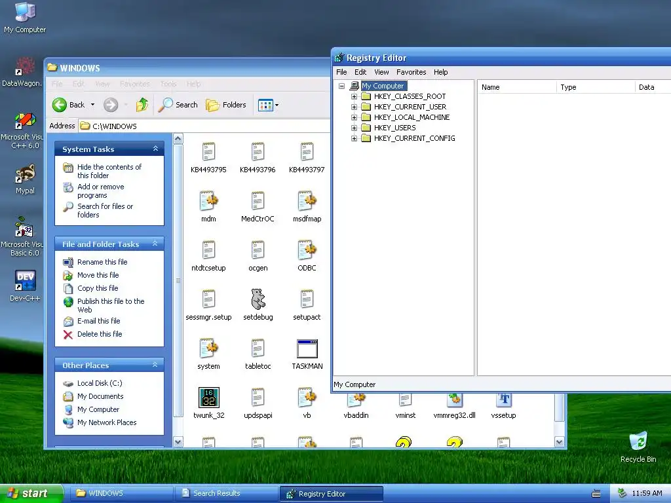Image resolution: width=671 pixels, height=503 pixels.
Task: Select the setupact file icon
Action: click(307, 299)
